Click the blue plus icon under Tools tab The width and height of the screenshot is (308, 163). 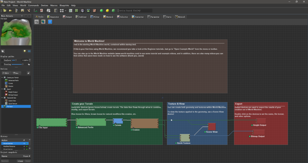click(50, 22)
